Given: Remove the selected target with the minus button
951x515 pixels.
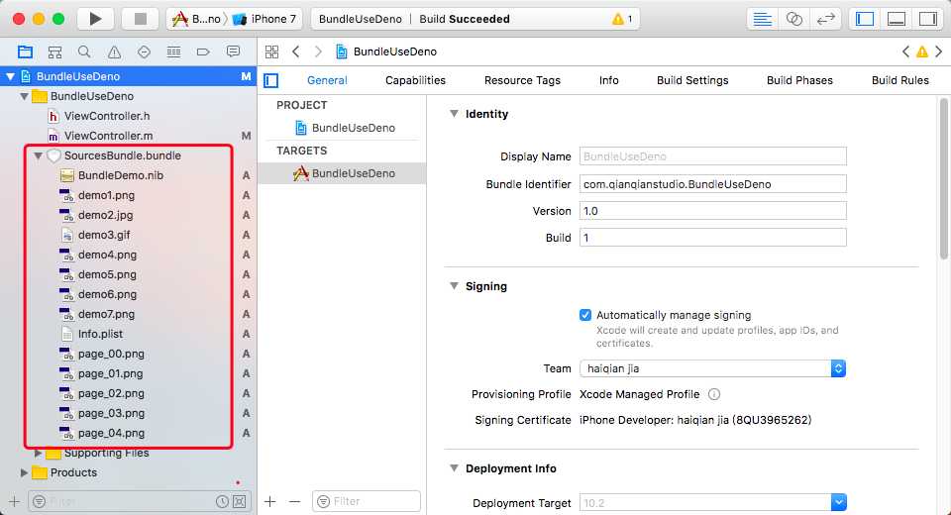Looking at the screenshot, I should 295,502.
